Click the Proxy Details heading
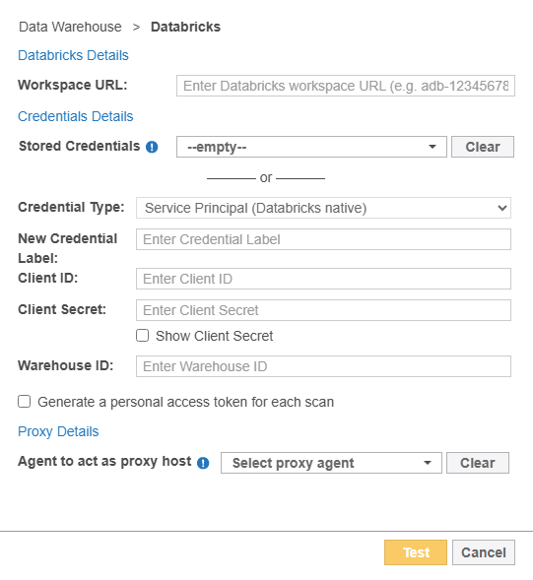Image resolution: width=533 pixels, height=580 pixels. [x=58, y=431]
